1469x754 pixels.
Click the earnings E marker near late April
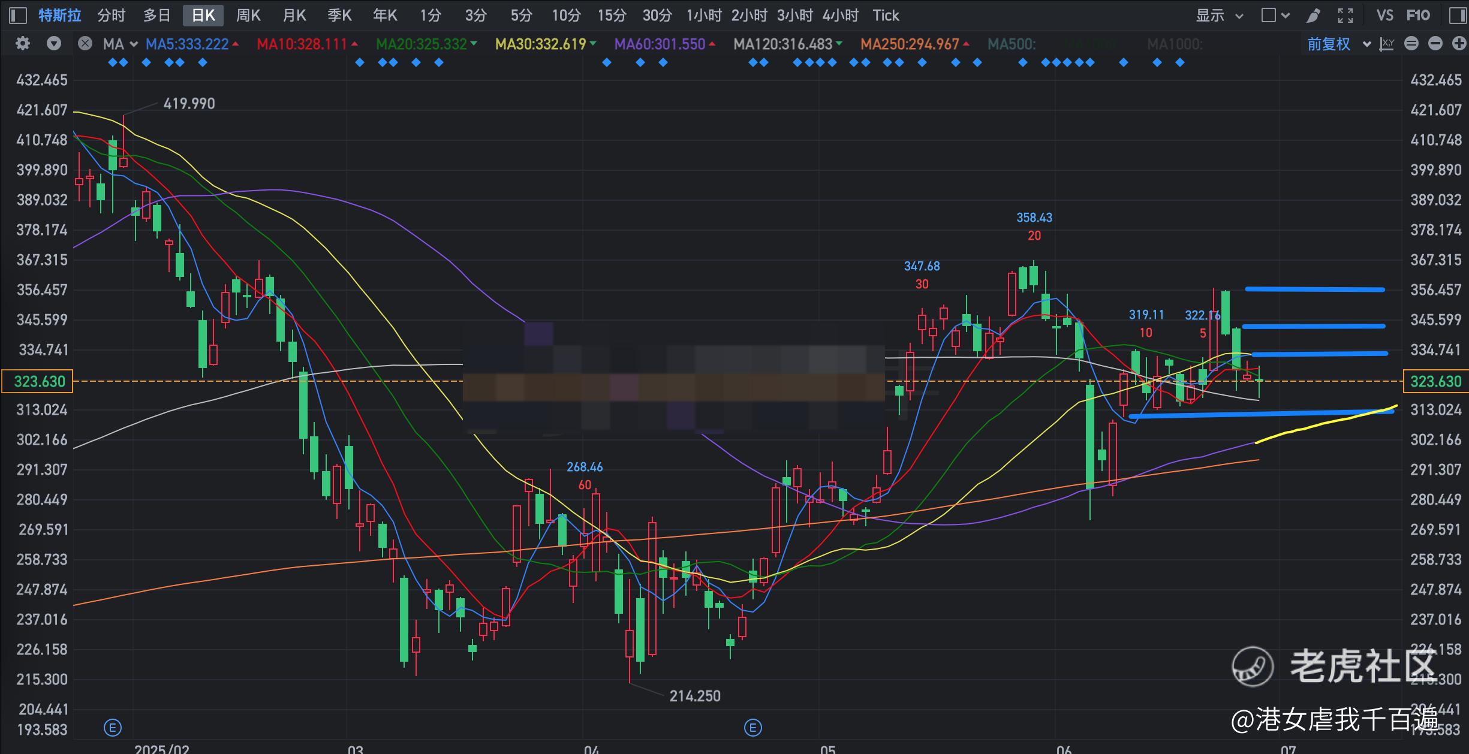point(753,728)
